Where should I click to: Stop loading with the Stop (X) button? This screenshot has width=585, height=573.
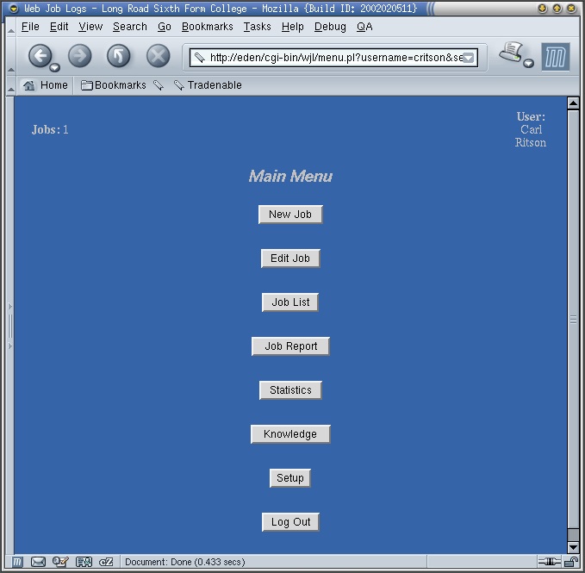(x=159, y=56)
